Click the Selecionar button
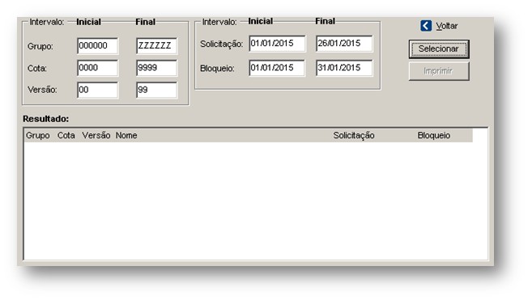 (x=439, y=49)
